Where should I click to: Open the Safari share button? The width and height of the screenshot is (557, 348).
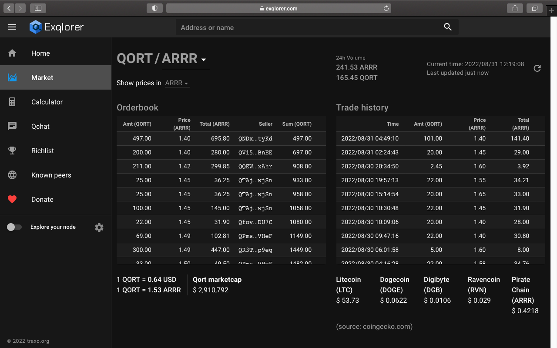pyautogui.click(x=515, y=8)
